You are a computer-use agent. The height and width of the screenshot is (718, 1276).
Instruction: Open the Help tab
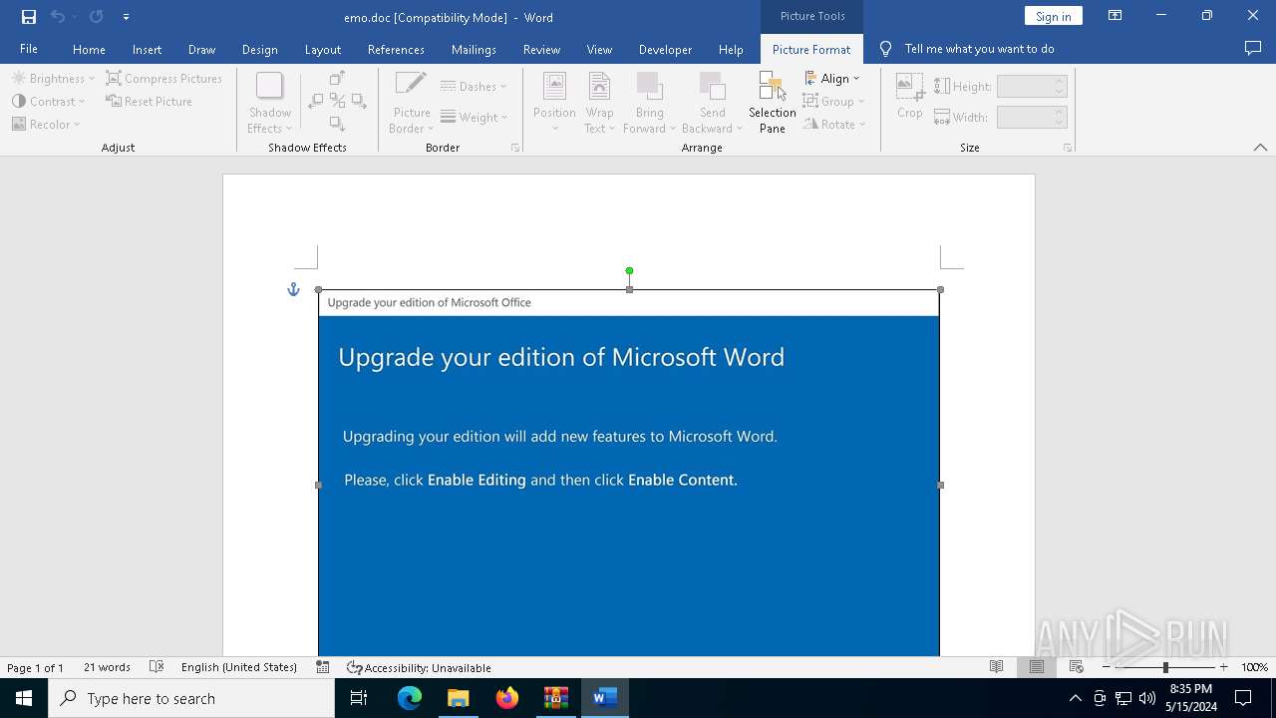point(731,49)
